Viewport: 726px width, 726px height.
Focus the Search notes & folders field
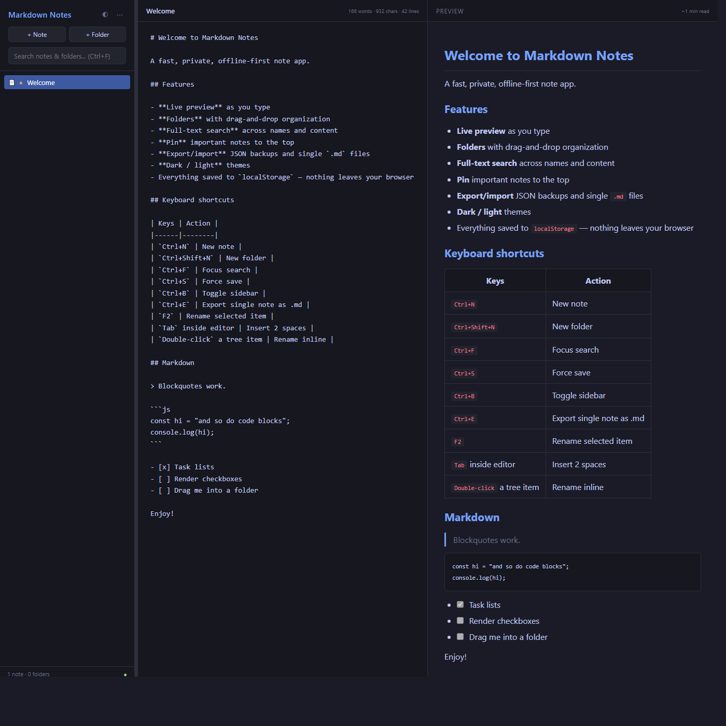67,56
